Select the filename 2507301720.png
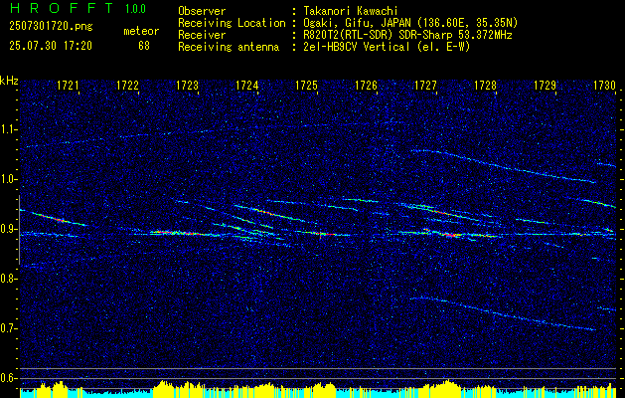Viewport: 625px width, 398px height. [51, 27]
